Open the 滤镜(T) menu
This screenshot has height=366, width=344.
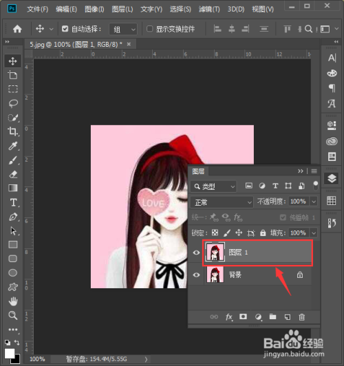pos(209,10)
